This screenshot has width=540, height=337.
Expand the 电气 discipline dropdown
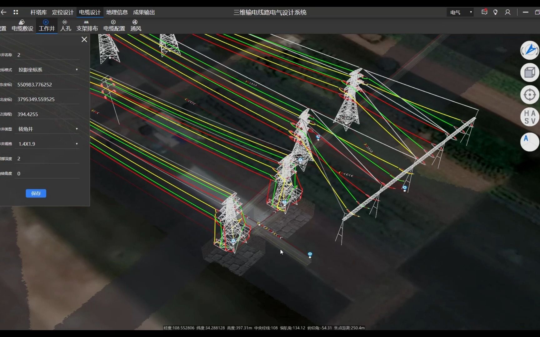[x=461, y=12]
